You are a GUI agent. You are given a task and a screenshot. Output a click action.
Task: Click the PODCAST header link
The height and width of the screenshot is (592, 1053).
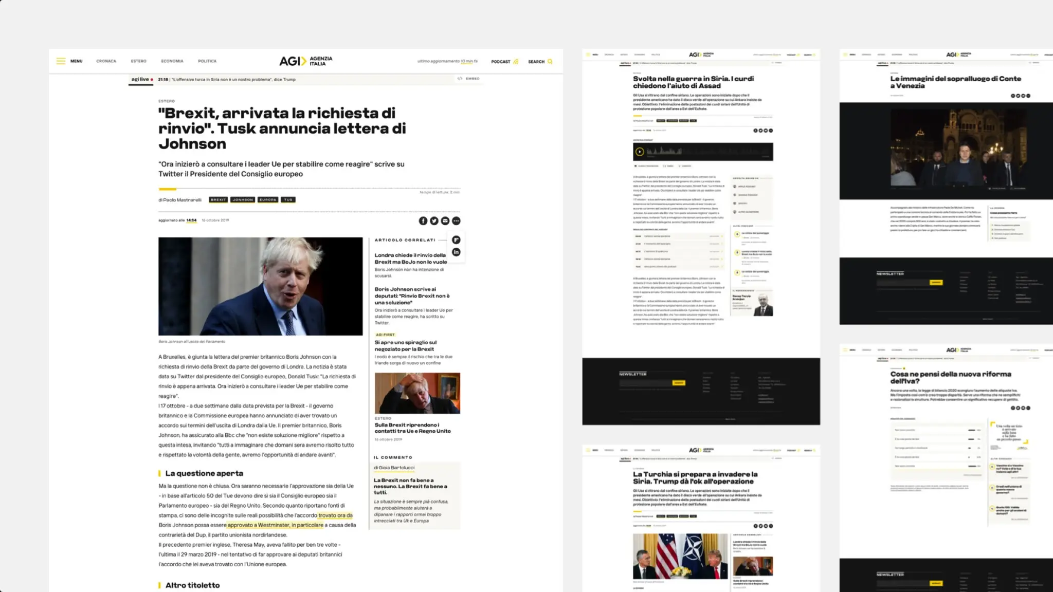pos(501,62)
